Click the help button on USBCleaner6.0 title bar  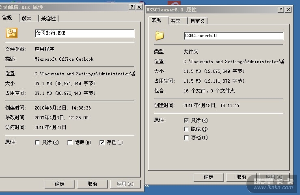click(x=281, y=9)
